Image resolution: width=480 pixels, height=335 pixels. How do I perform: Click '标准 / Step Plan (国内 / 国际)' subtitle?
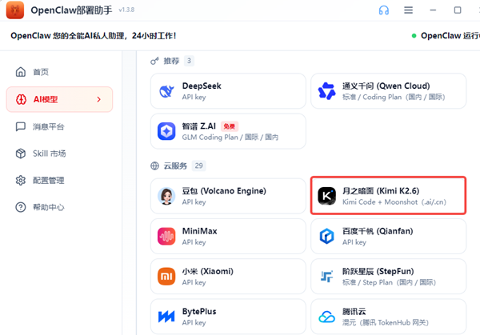click(389, 282)
